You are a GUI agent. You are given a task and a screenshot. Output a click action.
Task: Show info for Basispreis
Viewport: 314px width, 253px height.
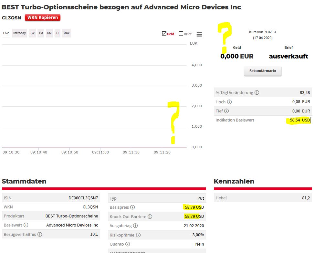[132, 207]
